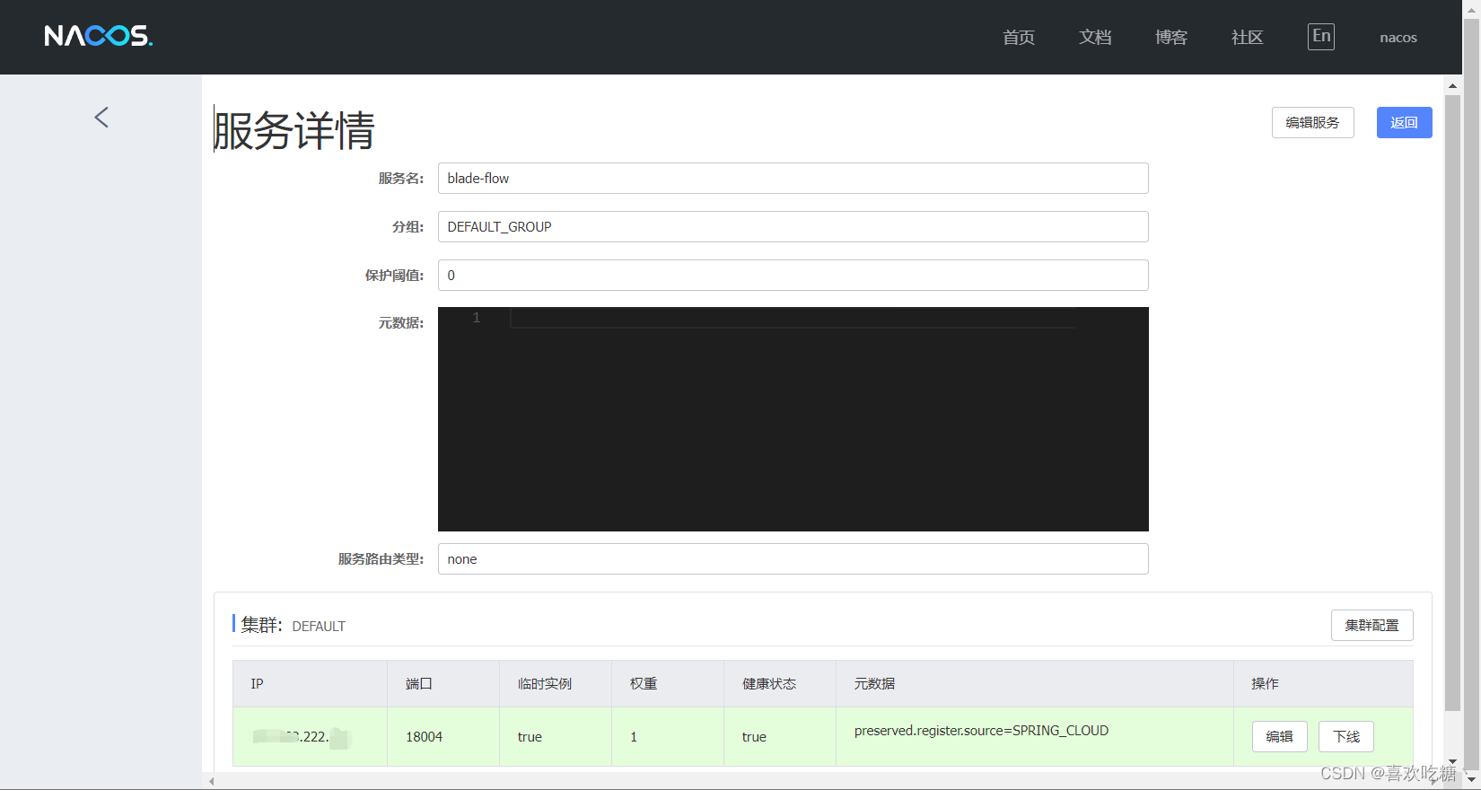Open the nacos user menu
Screen dimensions: 1481x790
pyautogui.click(x=1398, y=38)
